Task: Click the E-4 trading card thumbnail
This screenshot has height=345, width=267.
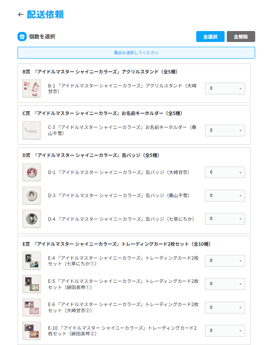Action: [x=31, y=261]
